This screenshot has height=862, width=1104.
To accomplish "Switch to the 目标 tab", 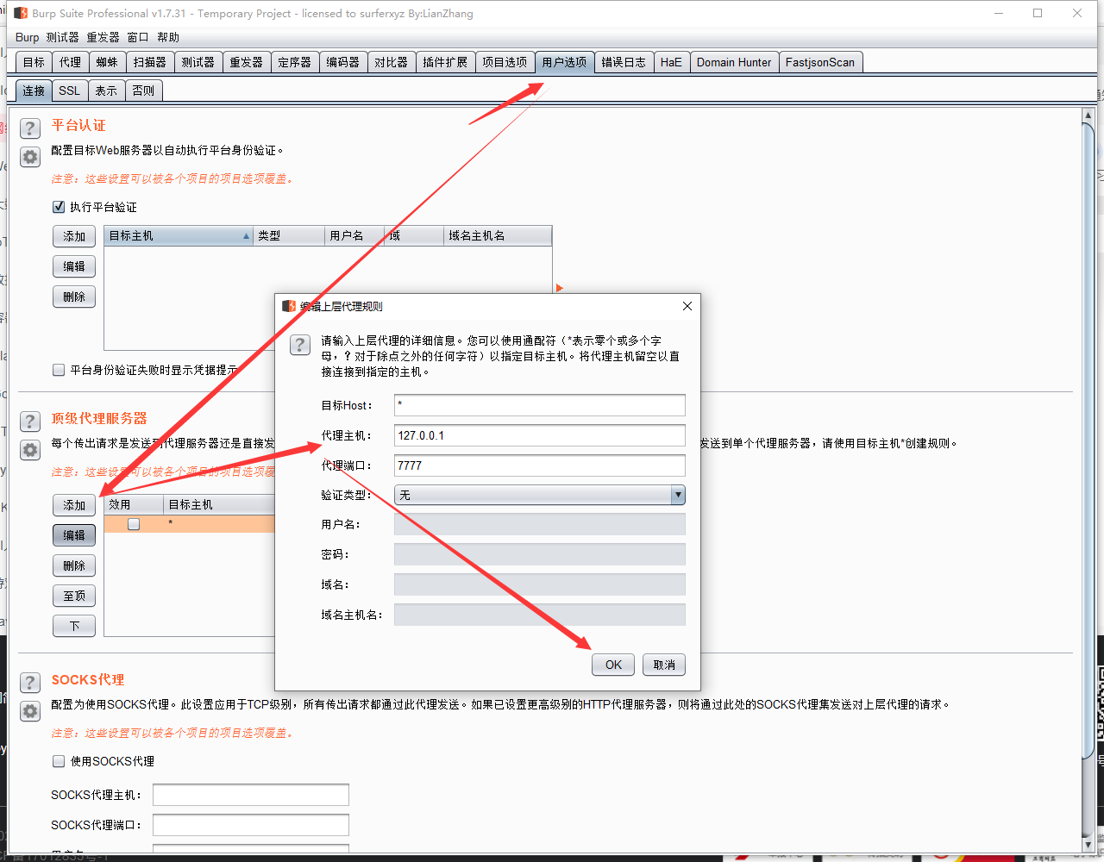I will tap(34, 62).
